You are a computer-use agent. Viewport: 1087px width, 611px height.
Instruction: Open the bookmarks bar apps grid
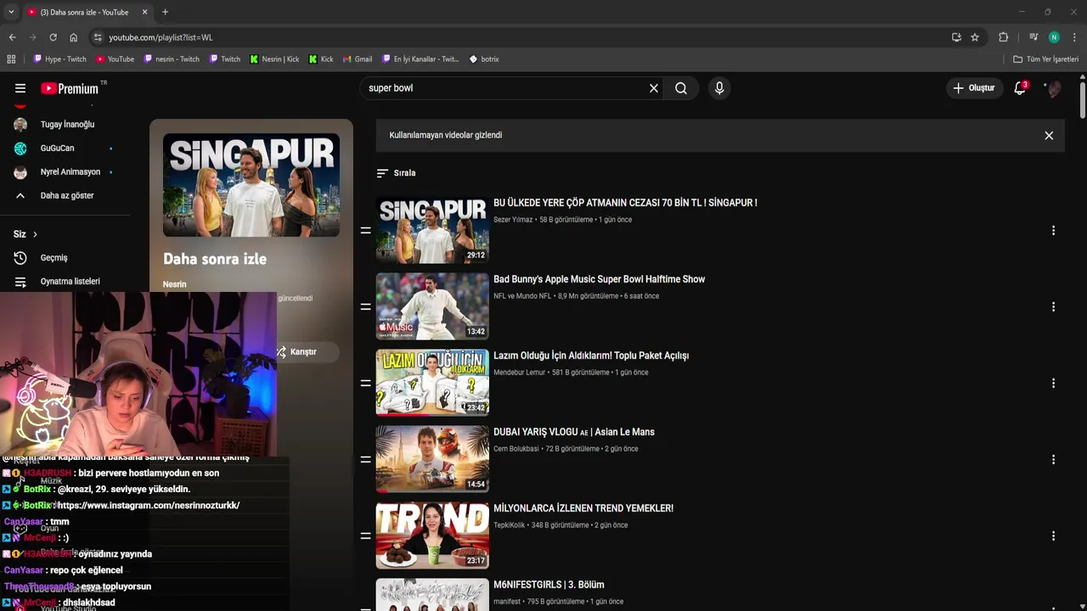pos(11,59)
